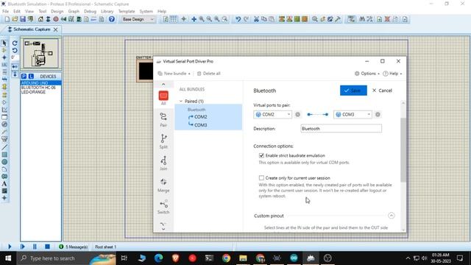Open Google Chrome from the taskbar

226,258
